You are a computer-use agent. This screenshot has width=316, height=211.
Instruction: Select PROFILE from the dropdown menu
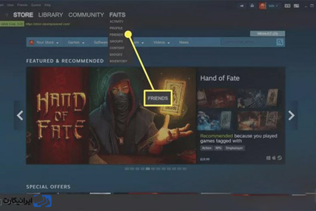tap(116, 28)
